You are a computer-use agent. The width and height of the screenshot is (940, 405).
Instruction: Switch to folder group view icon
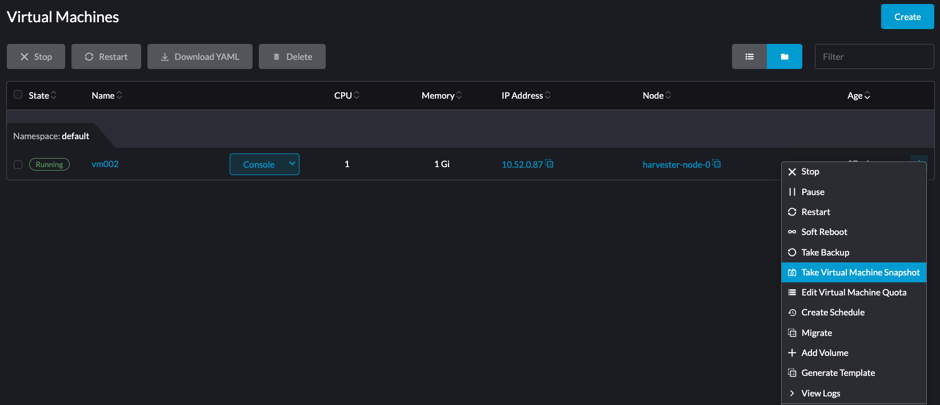(784, 56)
